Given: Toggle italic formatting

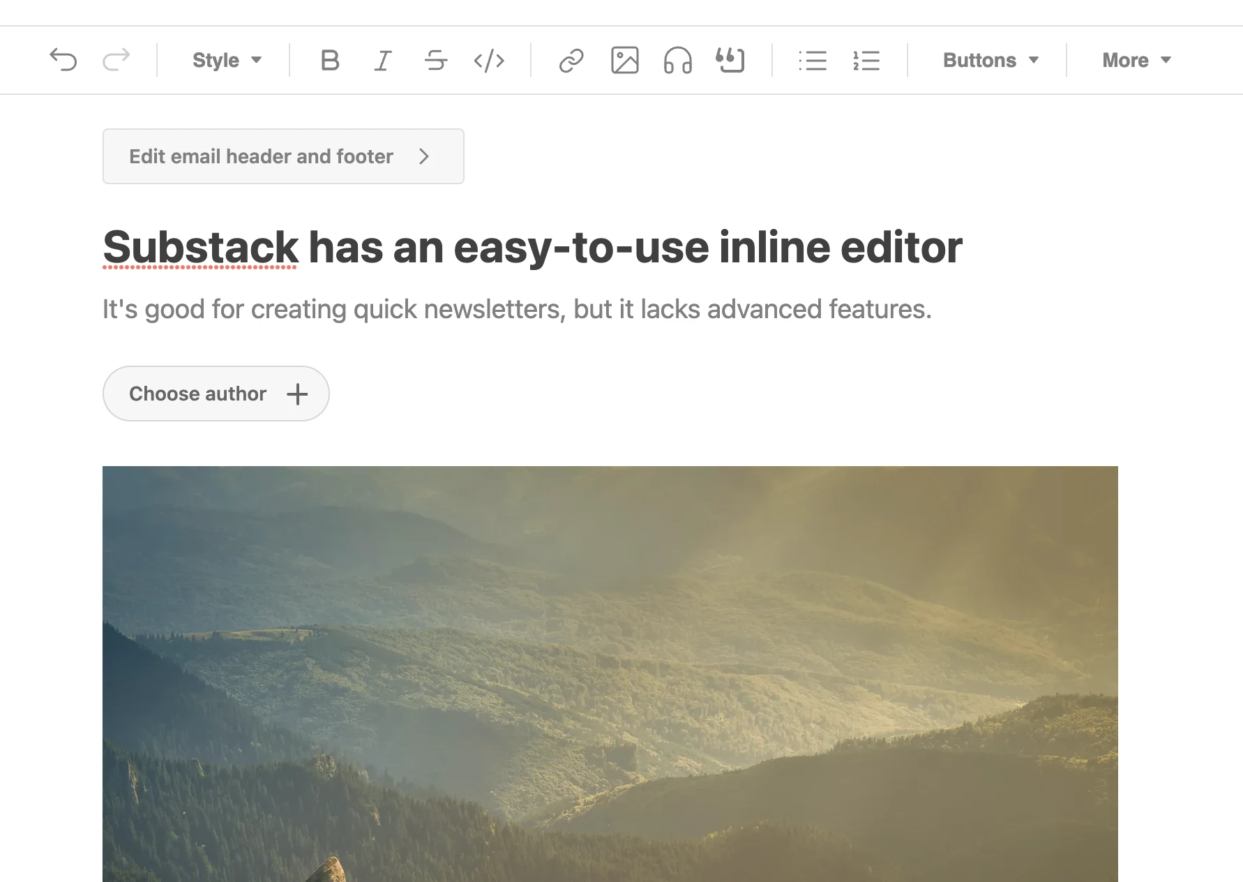Looking at the screenshot, I should tap(382, 61).
